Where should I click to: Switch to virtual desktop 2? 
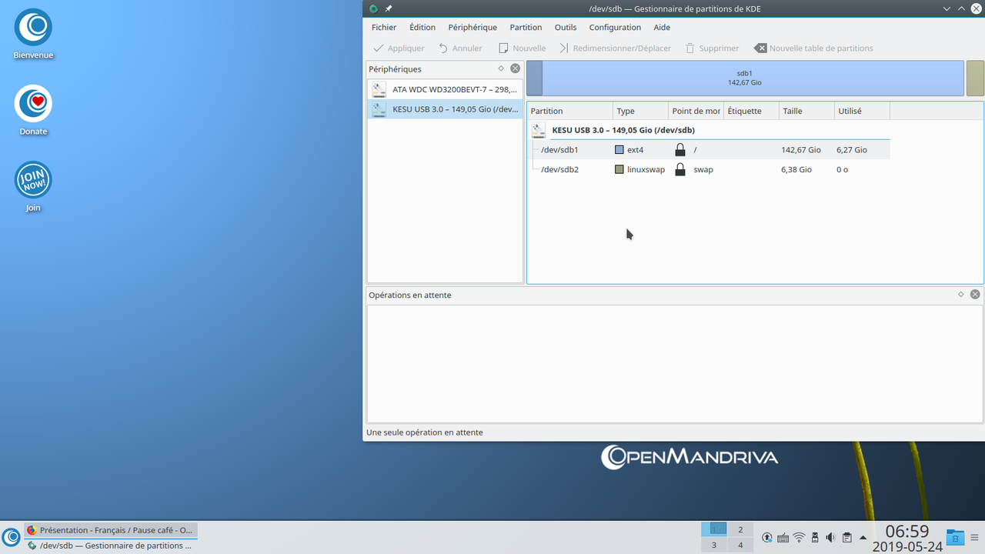pos(740,529)
